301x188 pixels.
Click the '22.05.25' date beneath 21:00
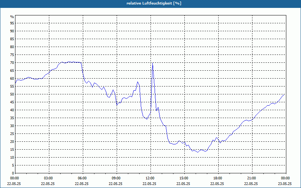coord(251,184)
